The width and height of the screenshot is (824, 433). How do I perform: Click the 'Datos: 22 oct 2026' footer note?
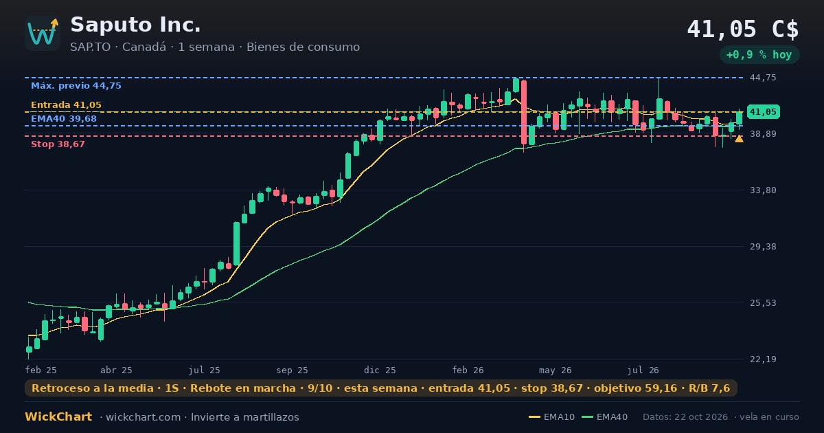point(687,417)
